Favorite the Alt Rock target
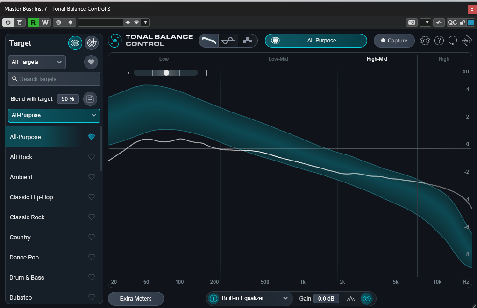477x308 pixels. point(92,157)
